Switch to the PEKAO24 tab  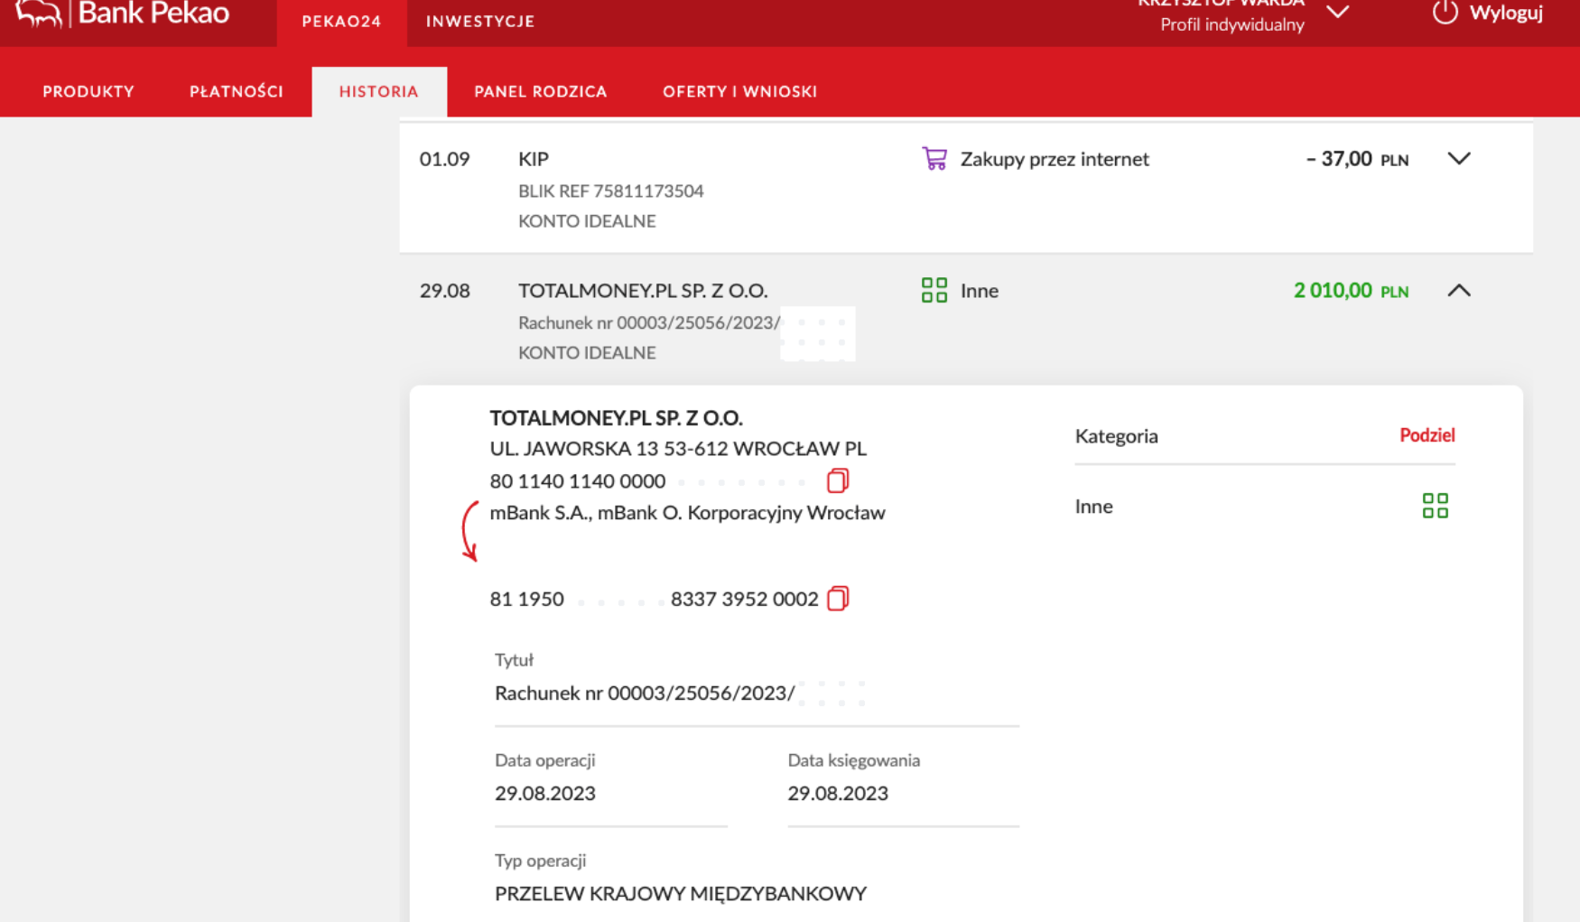(x=341, y=22)
